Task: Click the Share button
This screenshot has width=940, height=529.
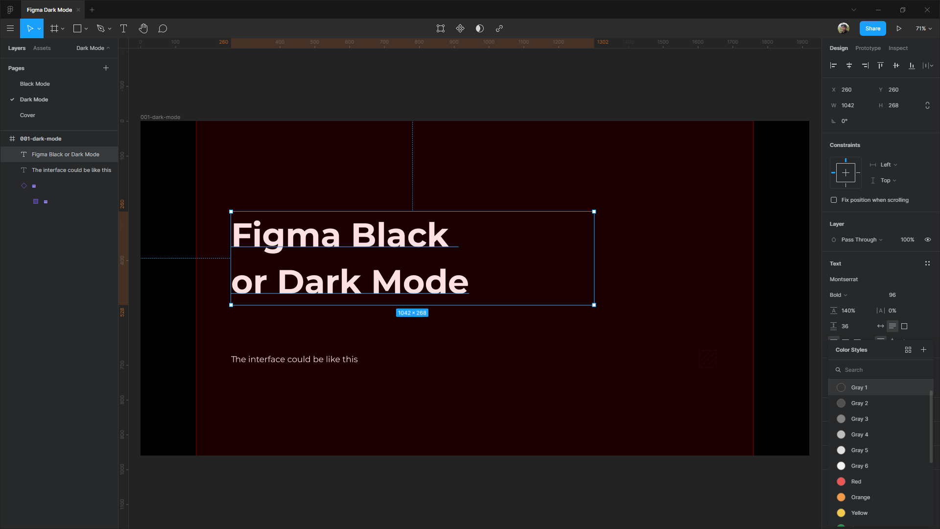Action: click(872, 28)
